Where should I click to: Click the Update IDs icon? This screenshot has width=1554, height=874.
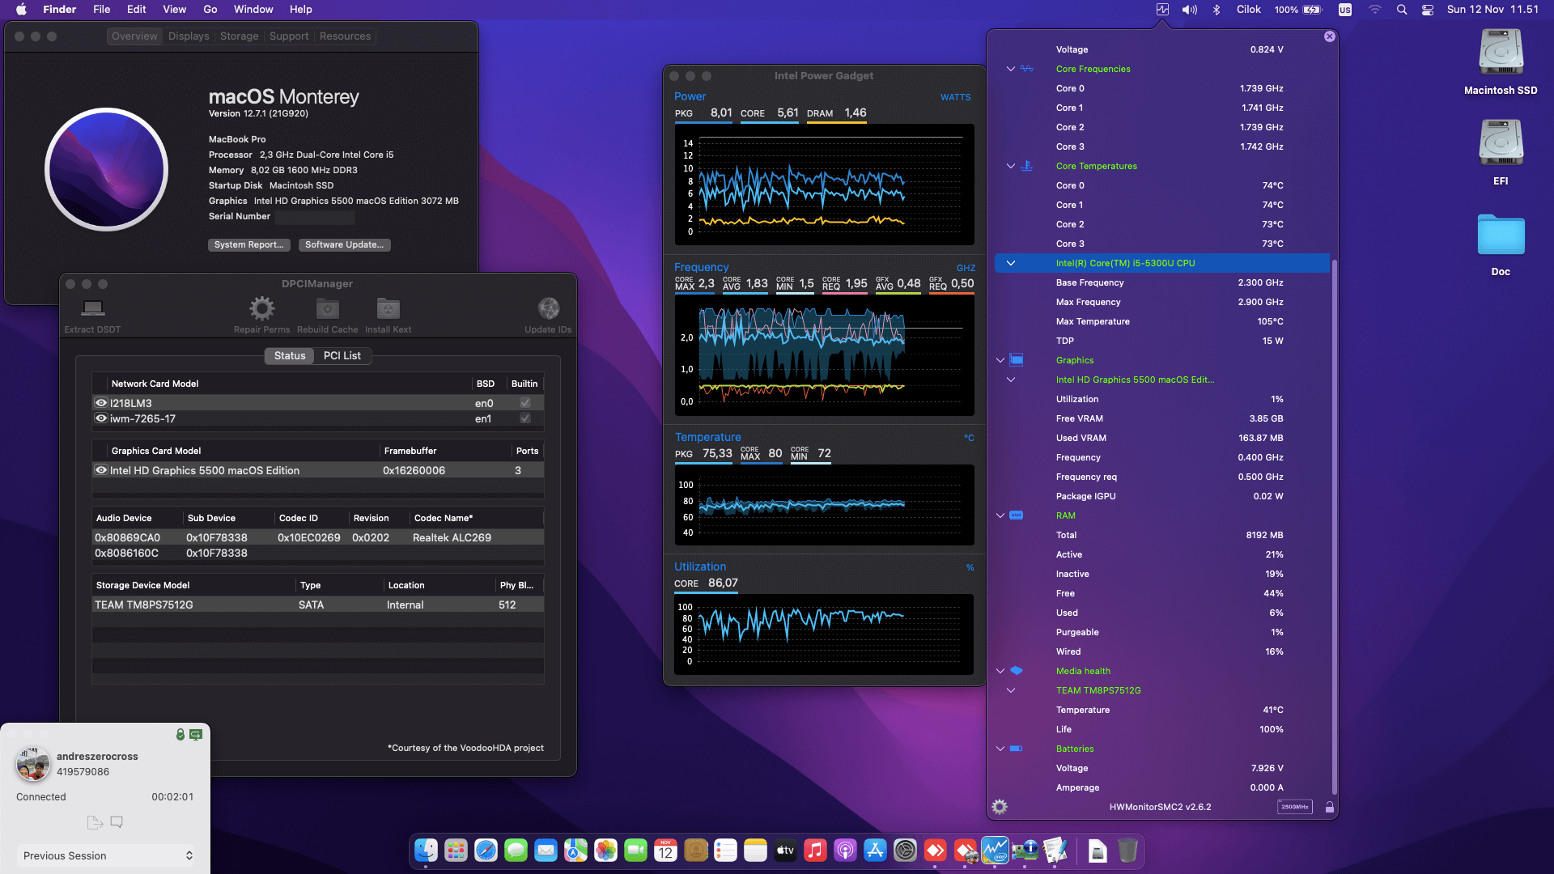(548, 308)
